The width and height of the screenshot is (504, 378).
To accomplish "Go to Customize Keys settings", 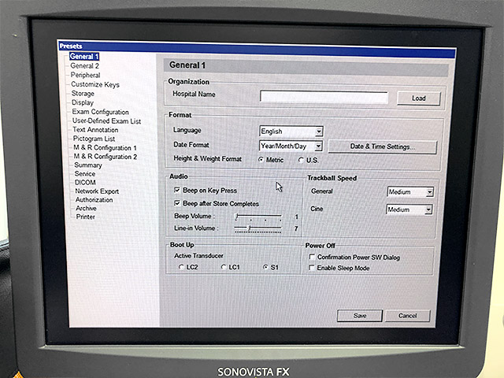I will [95, 84].
